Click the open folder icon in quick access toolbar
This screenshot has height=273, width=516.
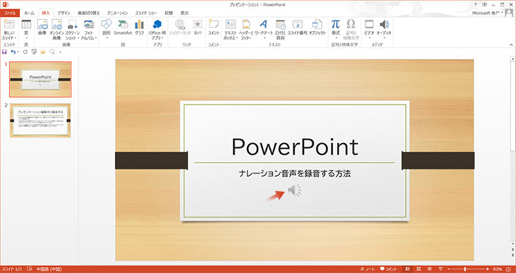click(x=43, y=52)
